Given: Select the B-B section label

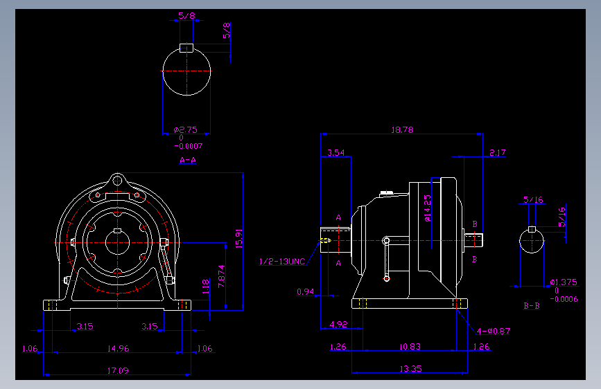Looking at the screenshot, I should click(x=532, y=305).
